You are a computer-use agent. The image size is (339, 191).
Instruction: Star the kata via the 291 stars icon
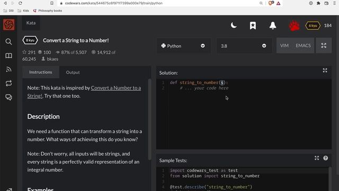pyautogui.click(x=24, y=52)
